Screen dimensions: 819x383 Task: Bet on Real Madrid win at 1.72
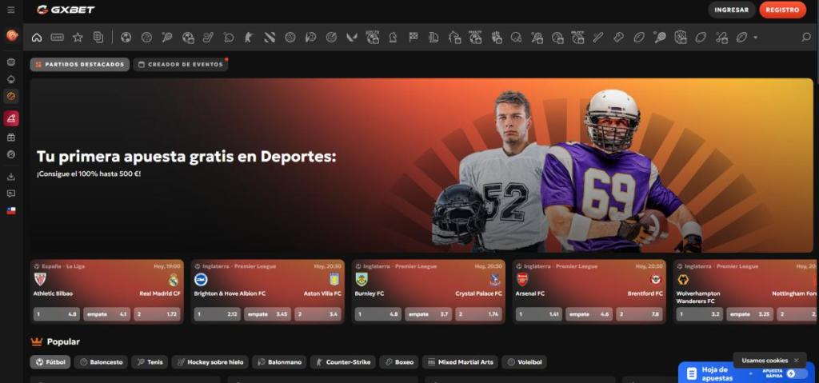[158, 314]
